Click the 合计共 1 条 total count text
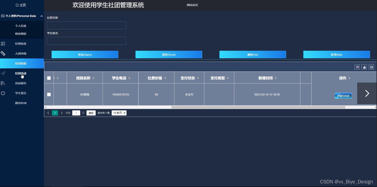Viewport: 377px width, 187px height. [x=104, y=113]
